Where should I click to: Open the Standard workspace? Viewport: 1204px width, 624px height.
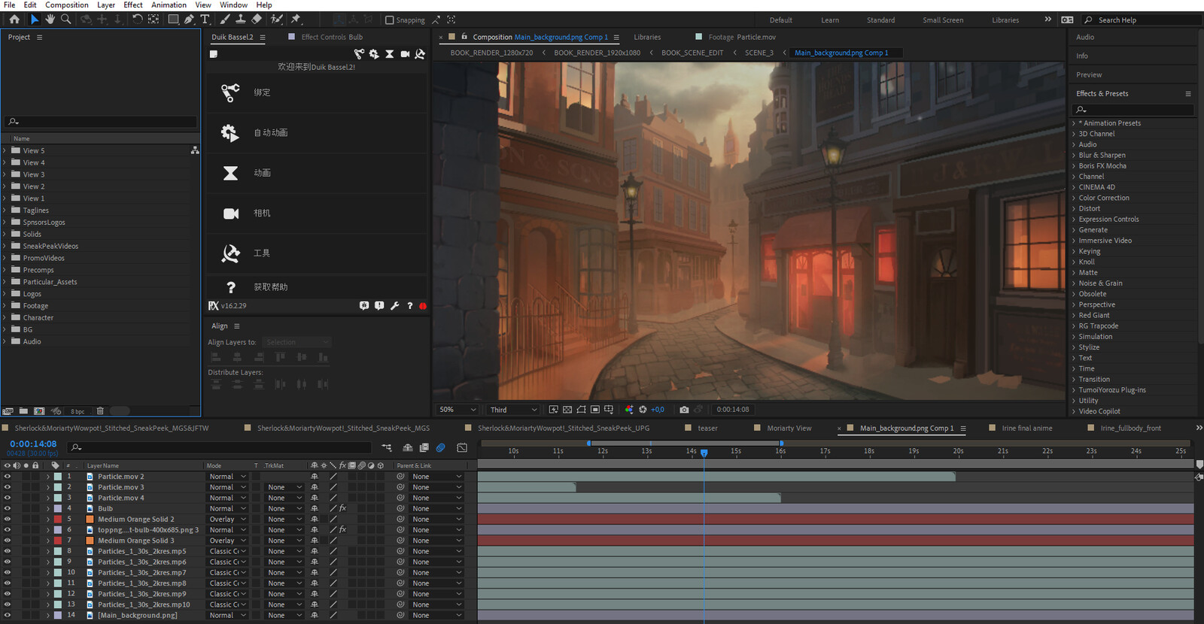880,20
